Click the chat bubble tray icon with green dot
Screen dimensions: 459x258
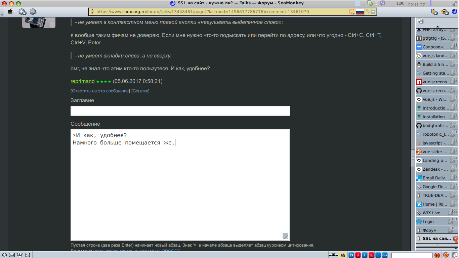coord(369,3)
